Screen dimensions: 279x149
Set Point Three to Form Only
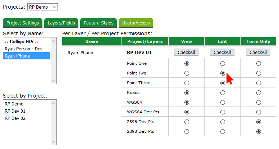coord(259,83)
